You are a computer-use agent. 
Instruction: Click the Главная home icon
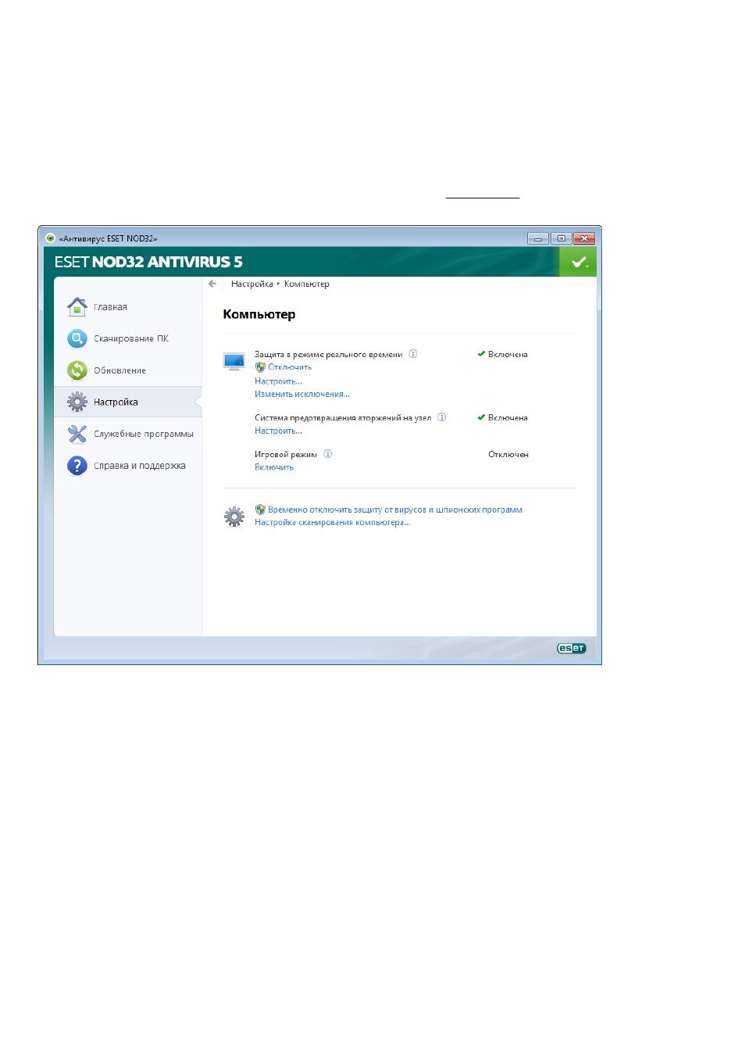pyautogui.click(x=77, y=307)
